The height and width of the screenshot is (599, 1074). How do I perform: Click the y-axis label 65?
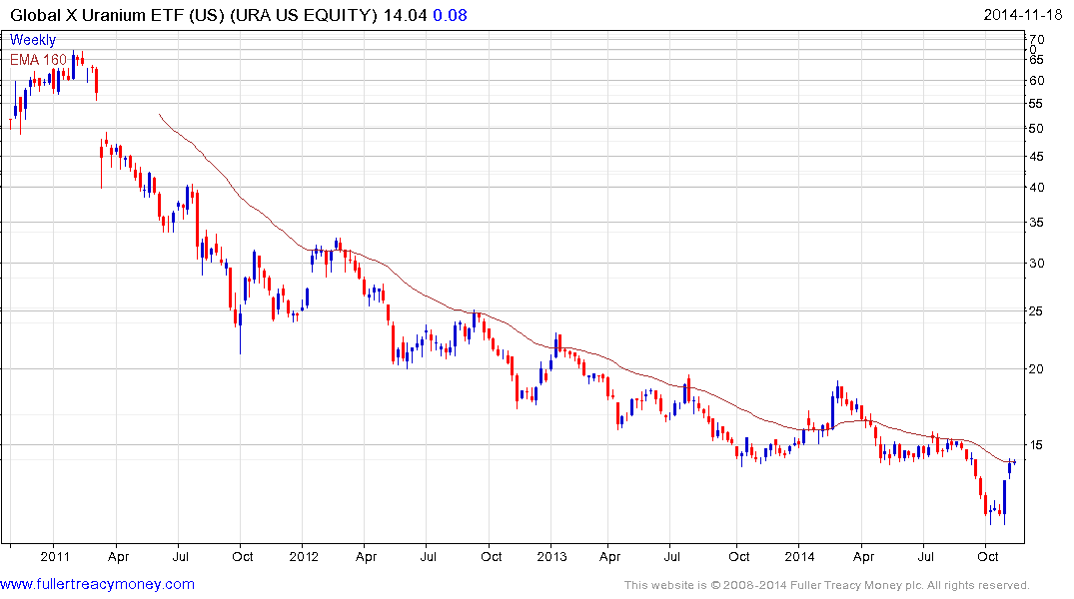coord(1037,60)
